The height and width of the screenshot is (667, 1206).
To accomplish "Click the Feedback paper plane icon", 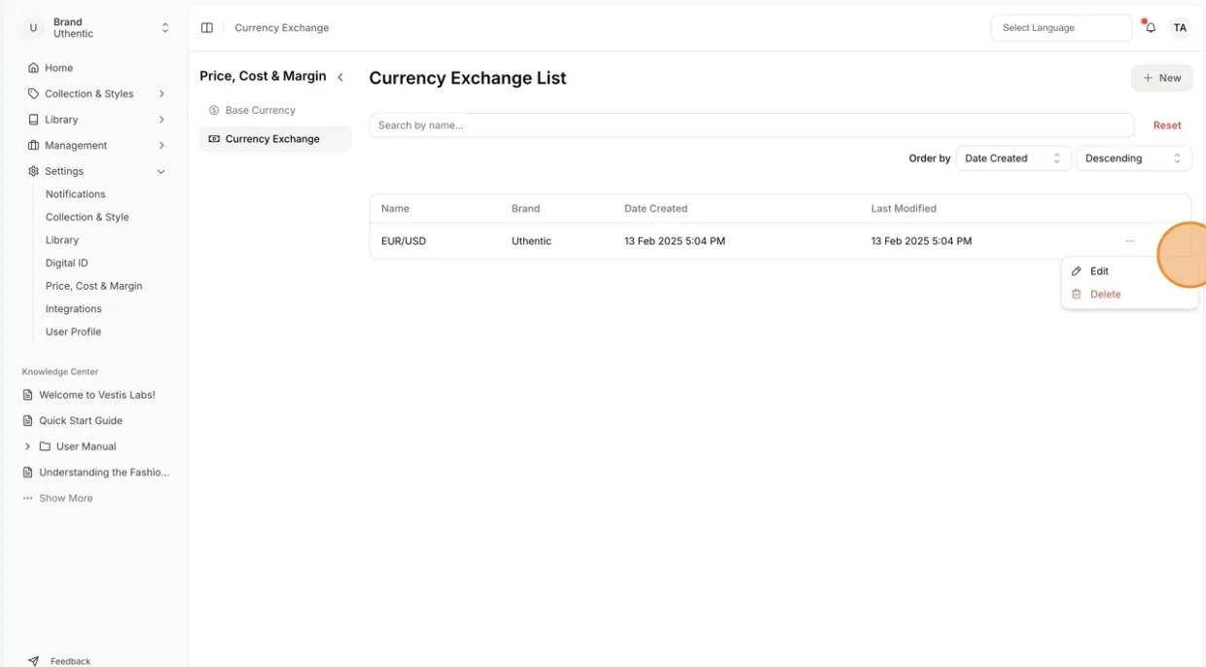I will point(34,661).
